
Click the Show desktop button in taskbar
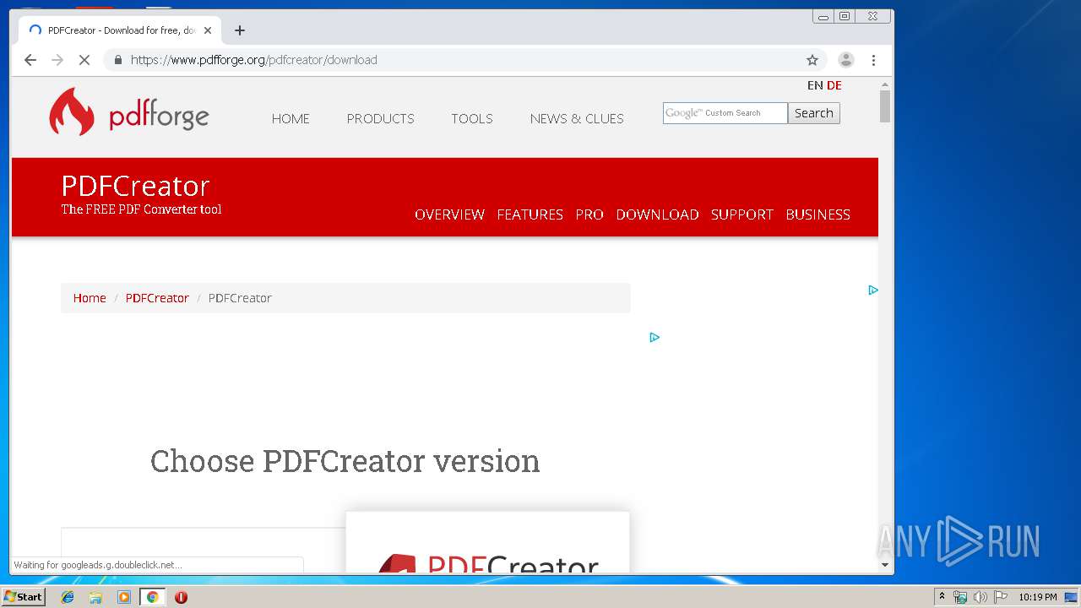point(1071,597)
